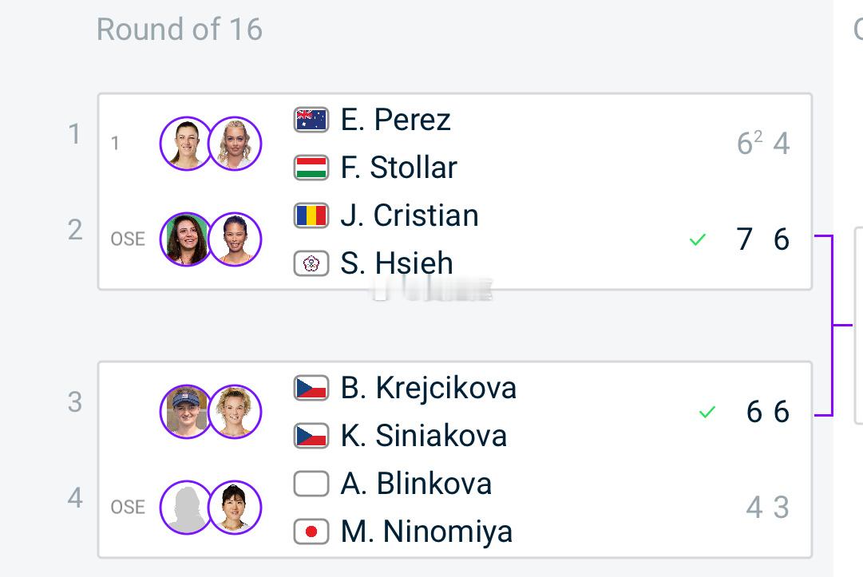The width and height of the screenshot is (863, 577).
Task: Click the Chinese Taipei flag beside S. Hsieh
Action: pos(311,263)
